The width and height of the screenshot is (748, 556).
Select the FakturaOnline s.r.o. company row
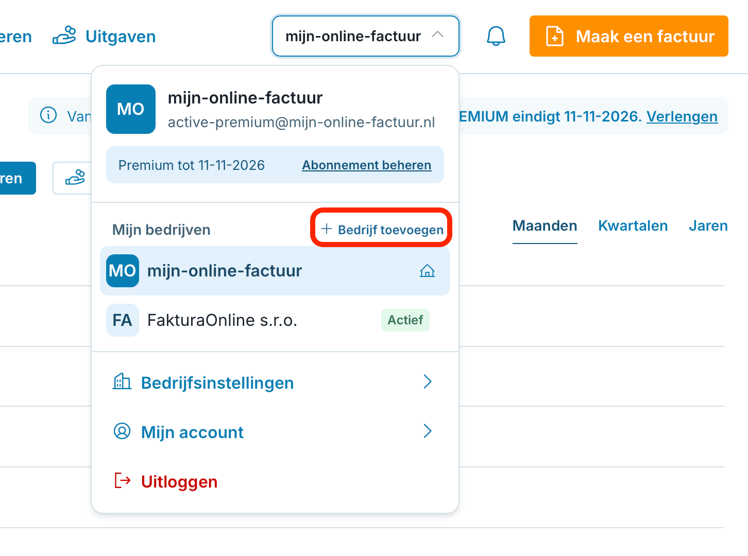click(275, 320)
